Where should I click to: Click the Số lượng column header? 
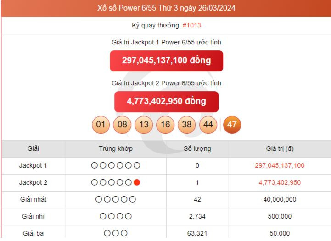tap(197, 148)
